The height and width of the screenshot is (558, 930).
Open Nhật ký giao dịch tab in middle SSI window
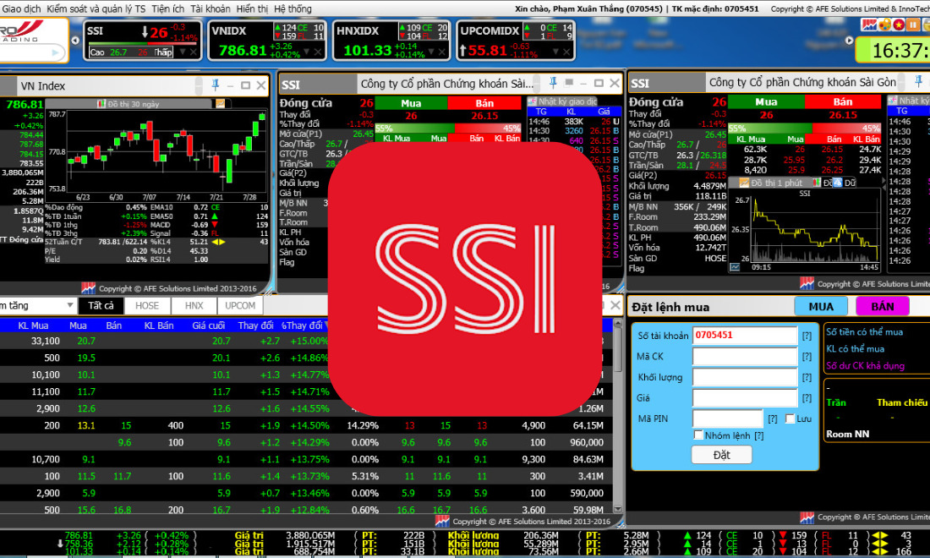563,101
